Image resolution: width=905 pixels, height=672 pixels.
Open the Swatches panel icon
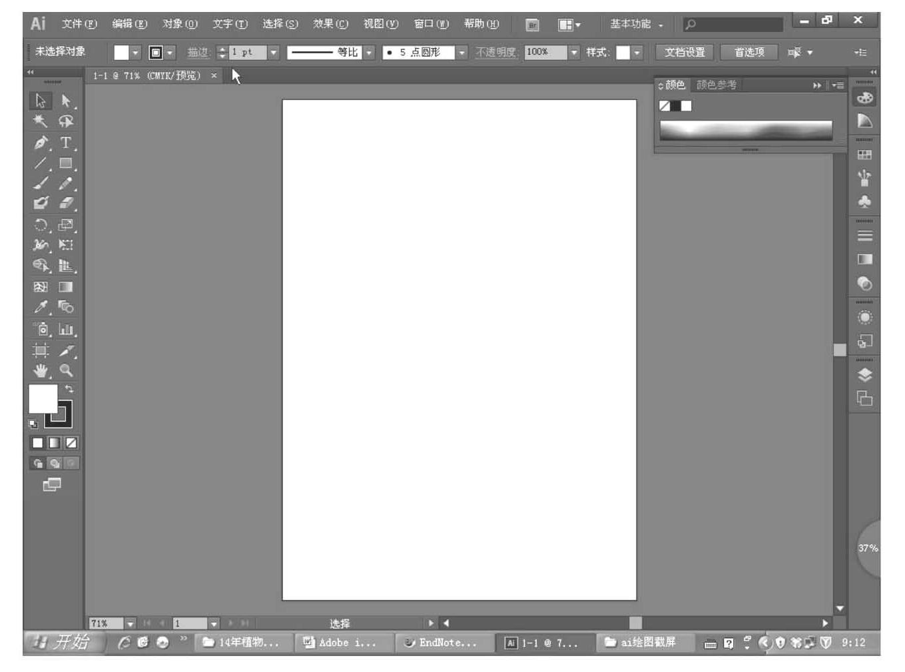[x=864, y=155]
